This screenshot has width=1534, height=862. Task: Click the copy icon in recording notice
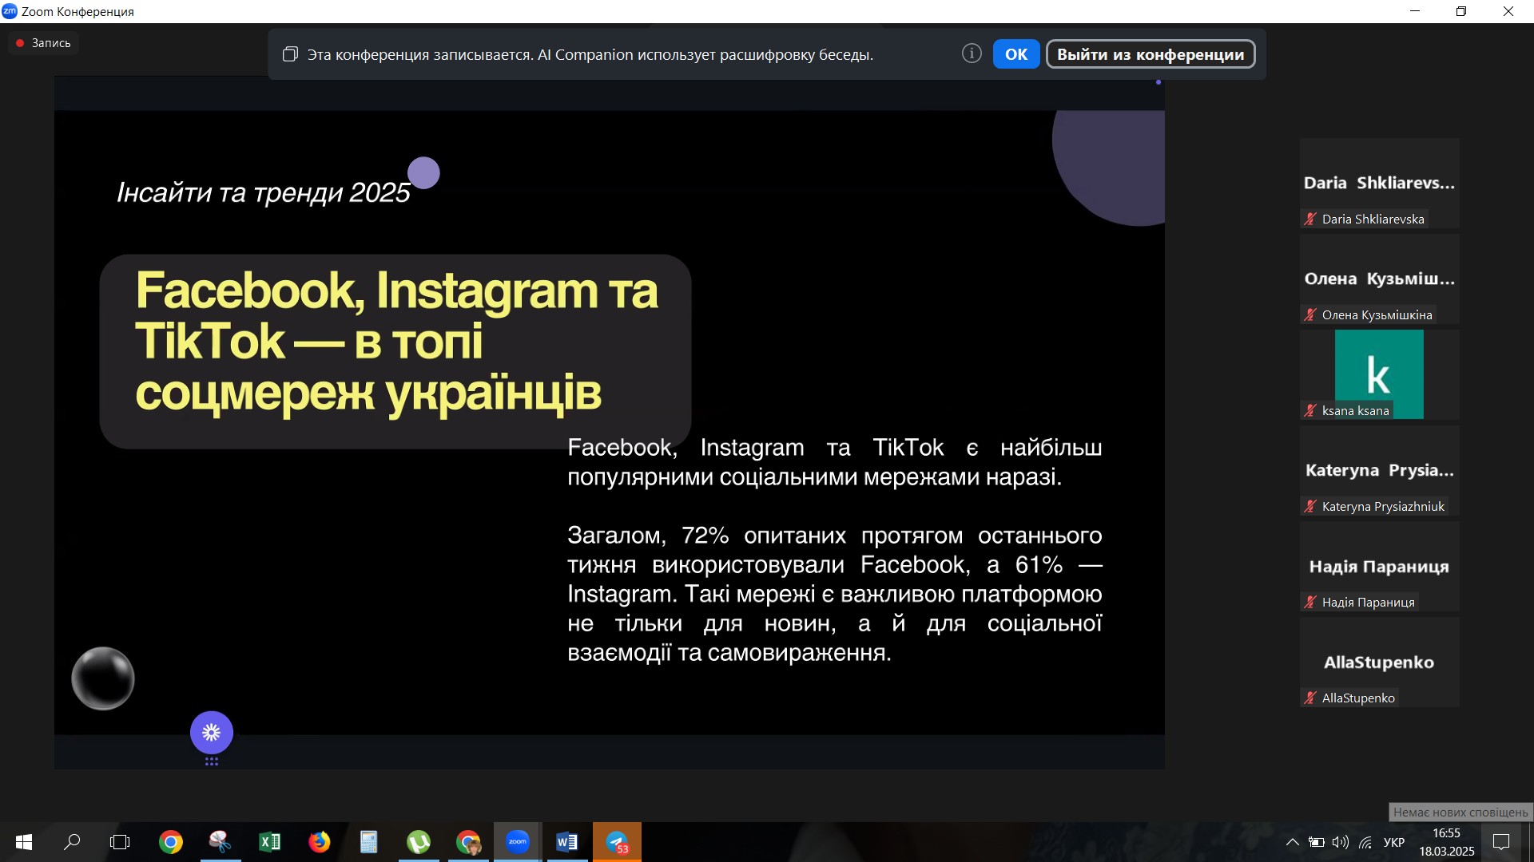click(290, 54)
